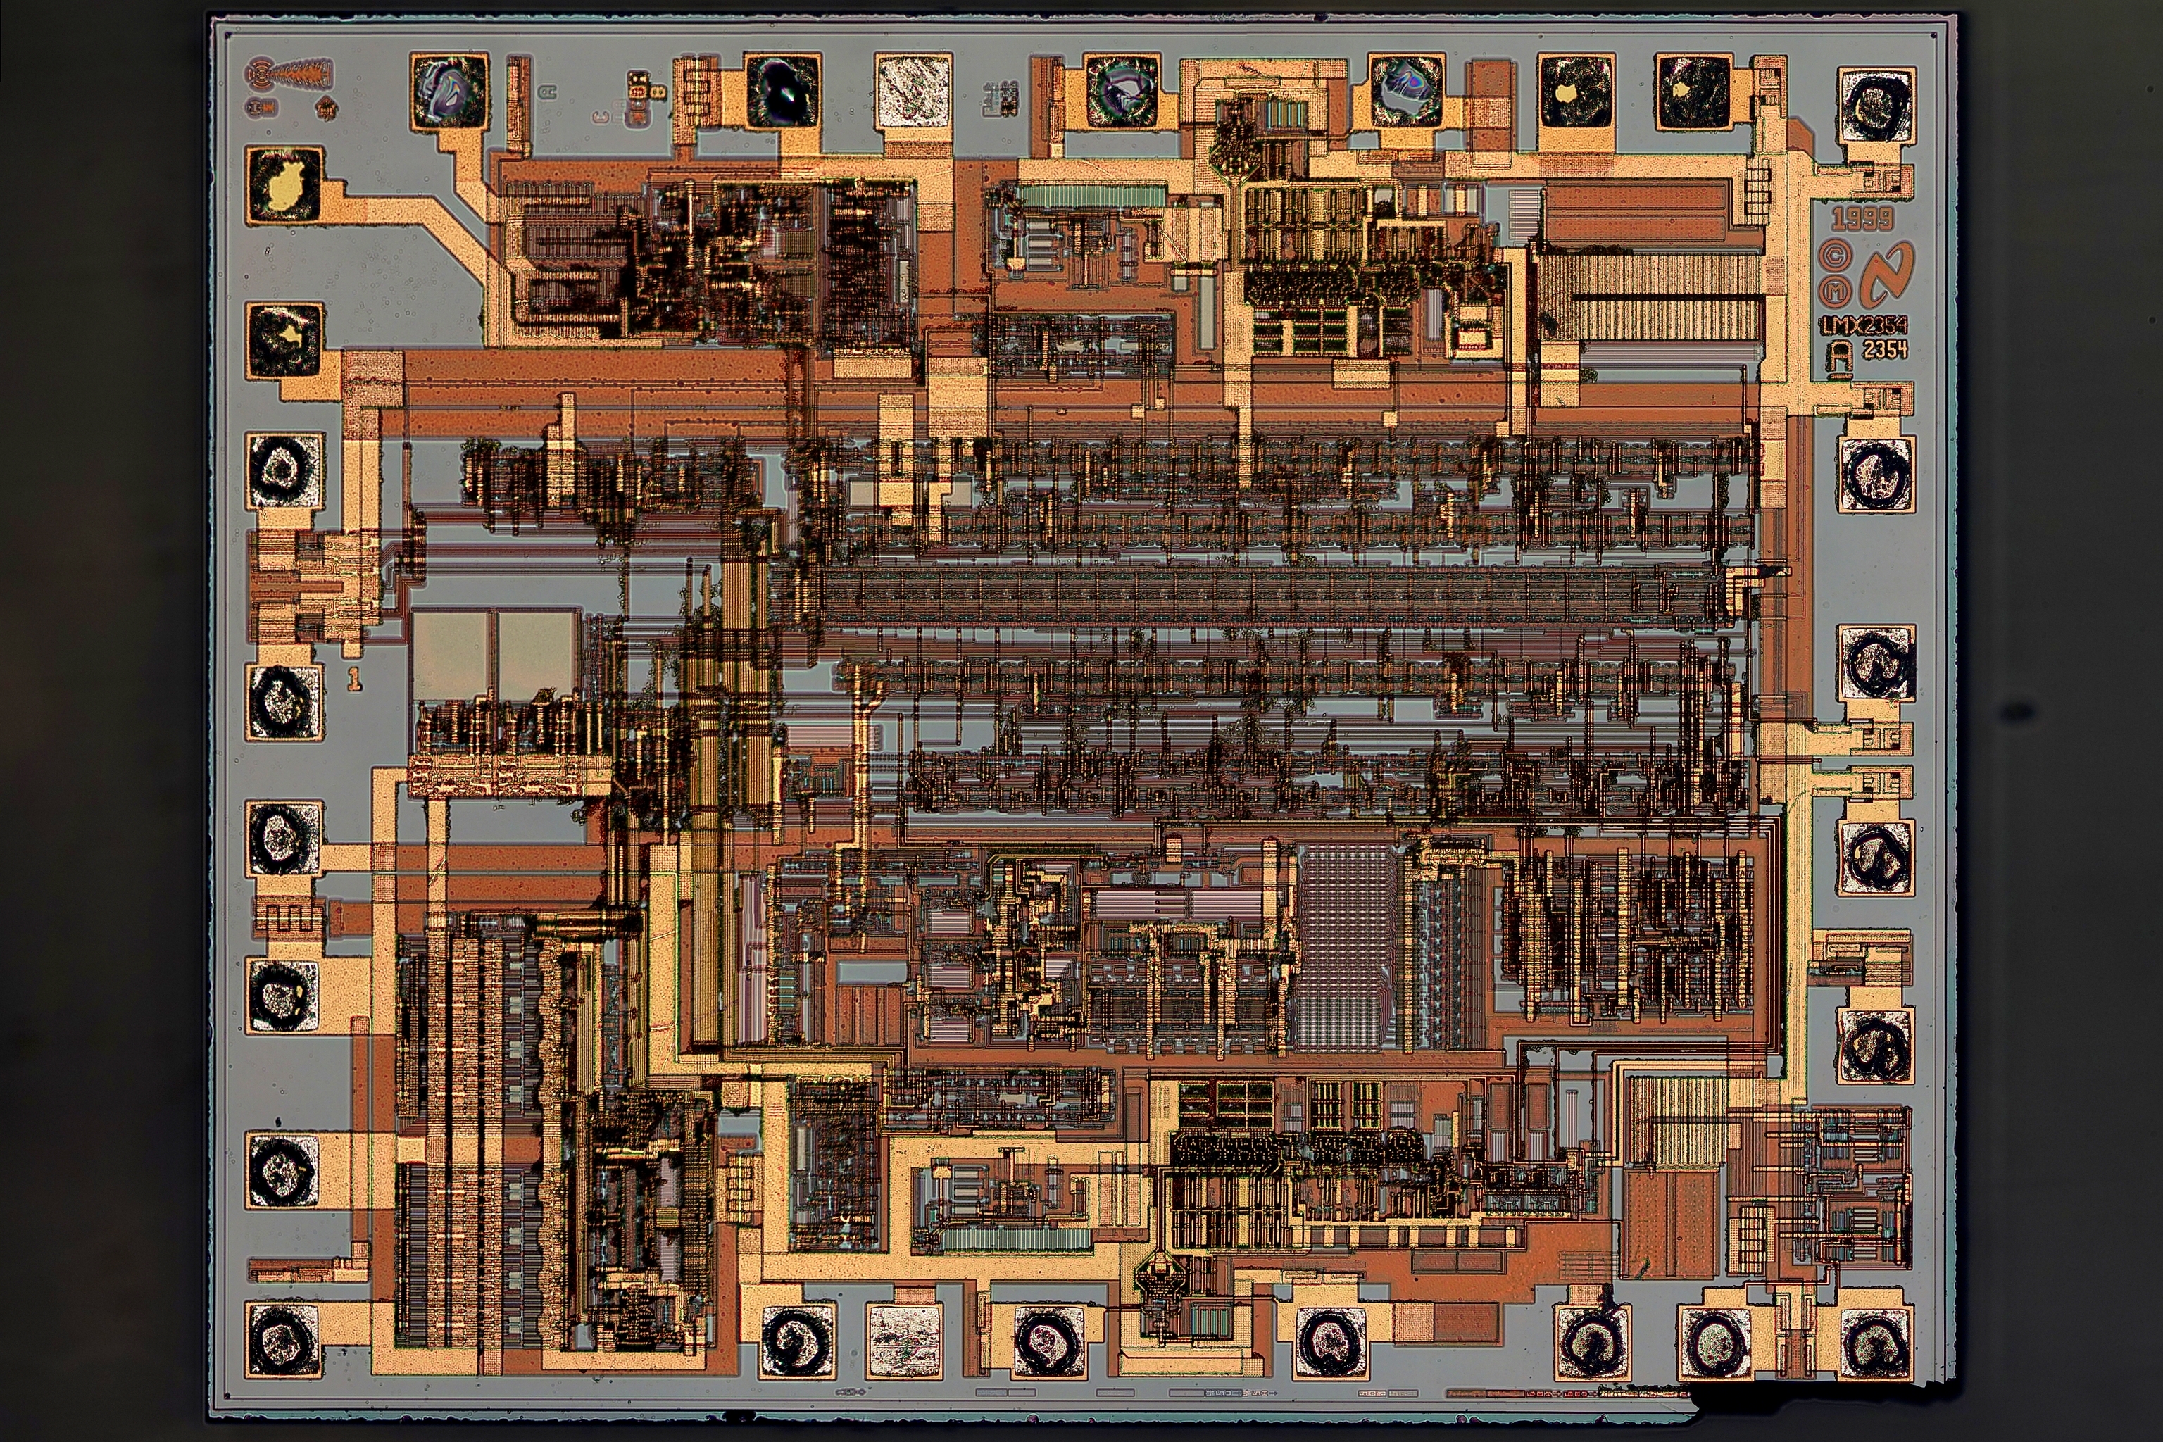Click the LMX2354 part number text

coord(1863,325)
